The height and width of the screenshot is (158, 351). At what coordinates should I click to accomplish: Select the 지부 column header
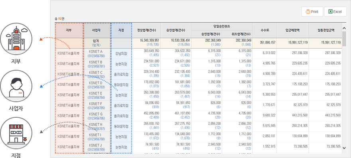point(69,30)
